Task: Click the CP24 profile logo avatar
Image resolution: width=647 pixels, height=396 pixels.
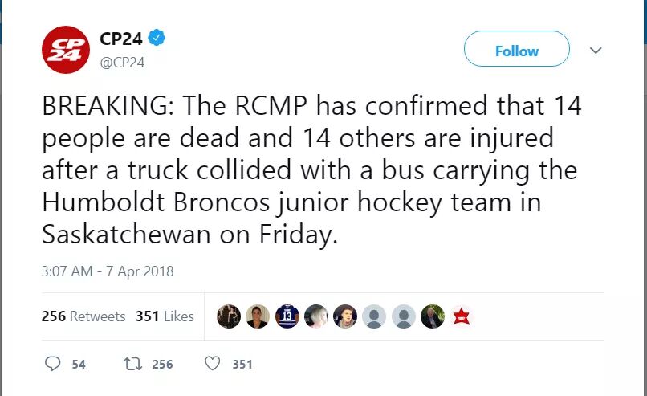Action: point(66,50)
